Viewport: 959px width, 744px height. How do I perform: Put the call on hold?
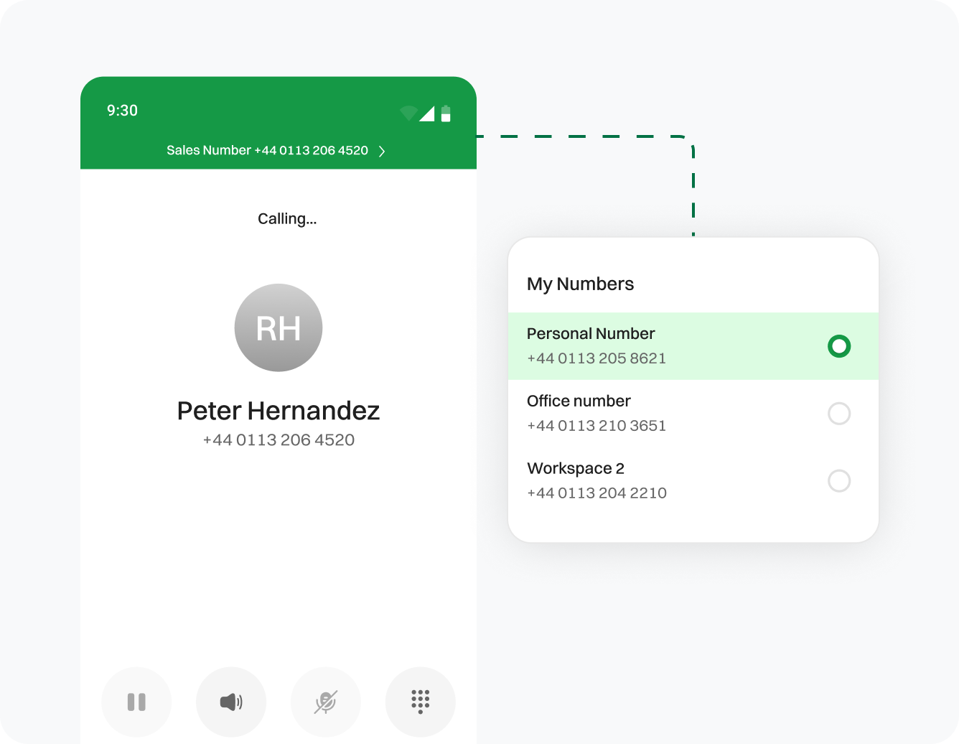click(136, 702)
